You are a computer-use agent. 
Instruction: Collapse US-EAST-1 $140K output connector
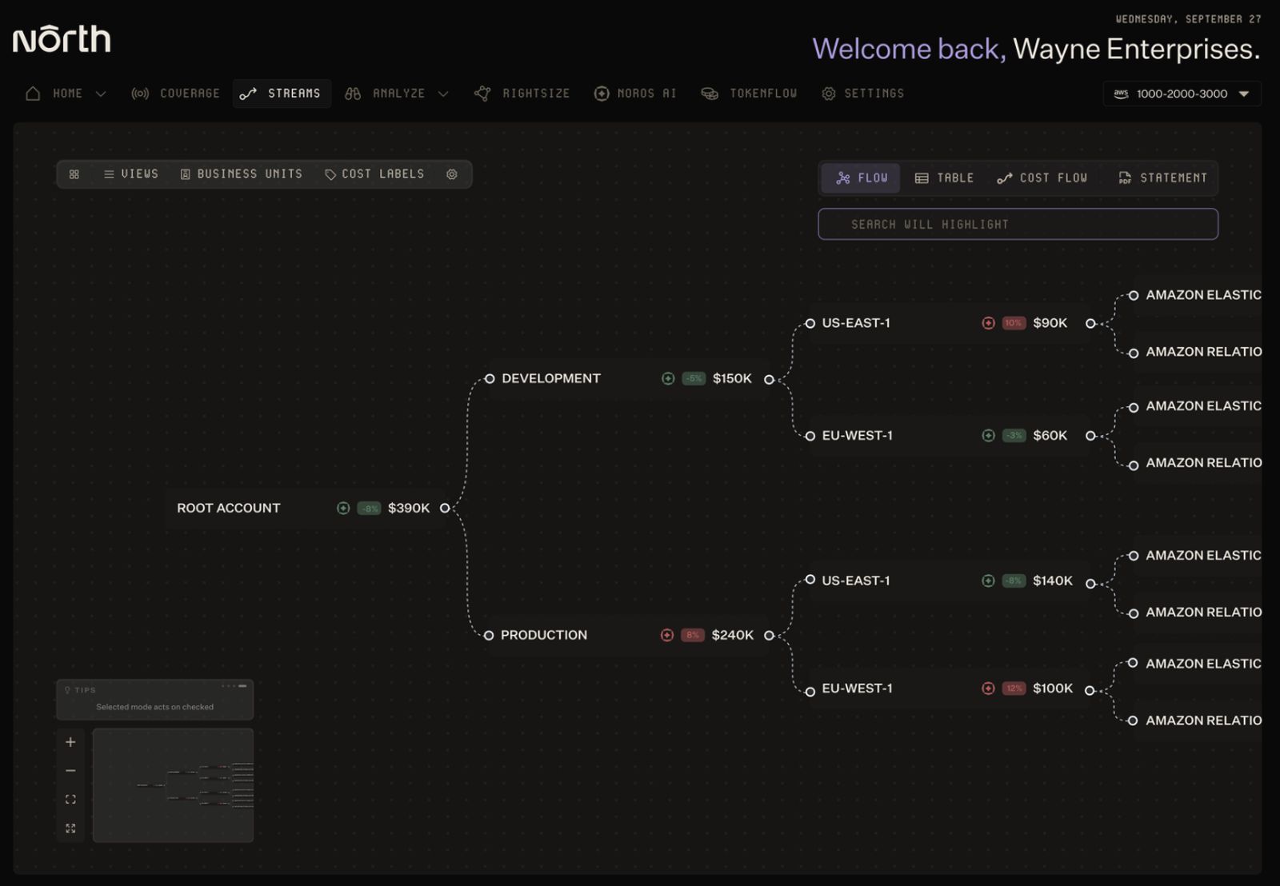(x=1090, y=584)
